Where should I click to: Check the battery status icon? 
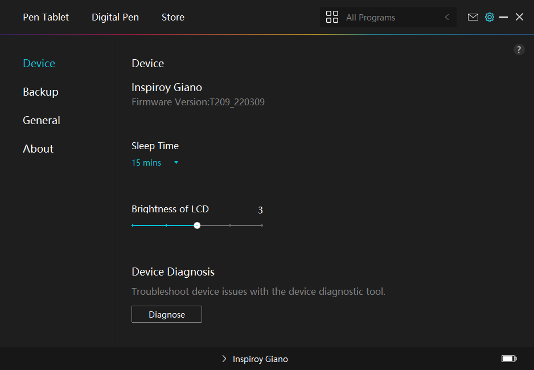point(508,359)
